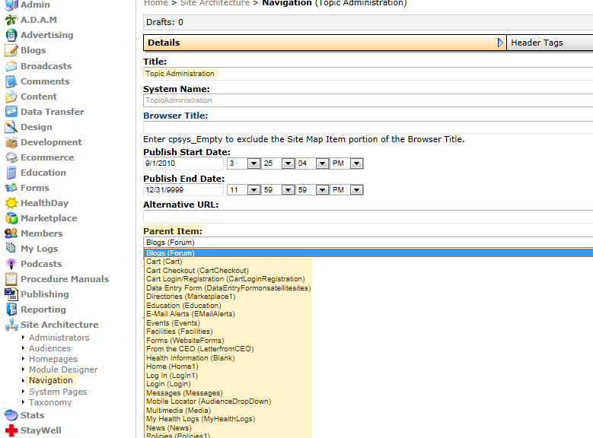Click the Advertising sidebar icon

(x=11, y=35)
